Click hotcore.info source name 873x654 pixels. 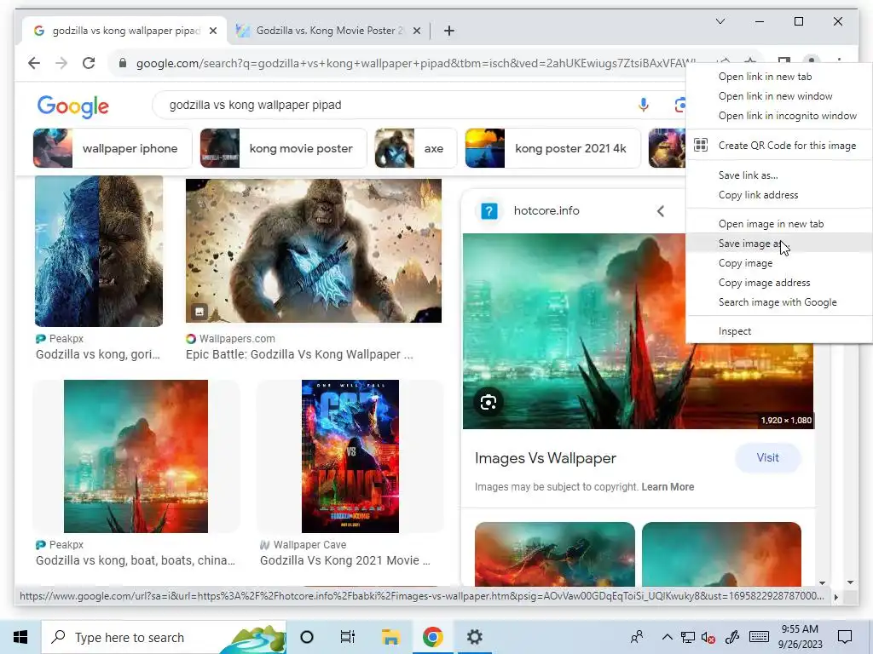546,211
